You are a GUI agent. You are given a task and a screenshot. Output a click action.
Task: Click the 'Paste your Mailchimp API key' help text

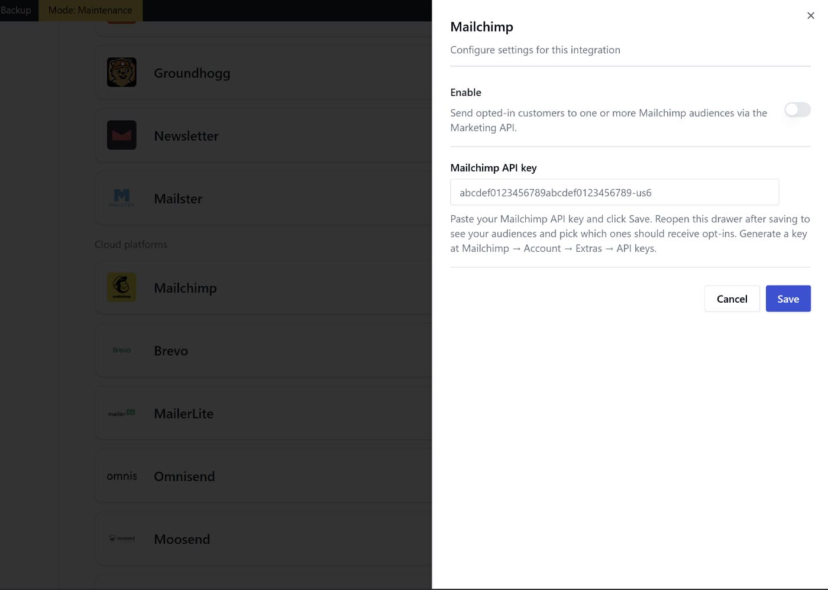[x=630, y=234]
